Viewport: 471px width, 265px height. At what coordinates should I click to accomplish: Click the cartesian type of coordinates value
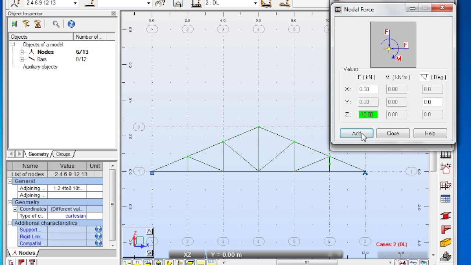tap(75, 216)
